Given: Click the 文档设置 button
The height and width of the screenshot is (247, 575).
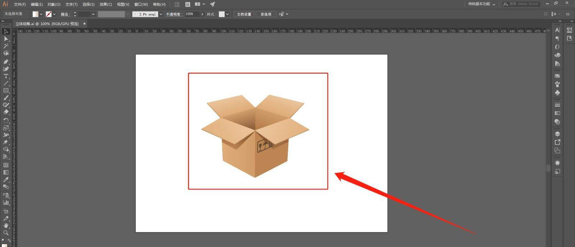Looking at the screenshot, I should tap(244, 14).
